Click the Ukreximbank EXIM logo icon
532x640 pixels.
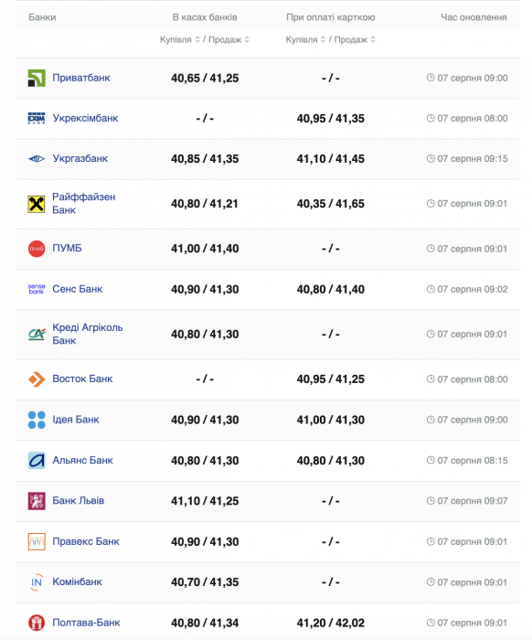[37, 118]
